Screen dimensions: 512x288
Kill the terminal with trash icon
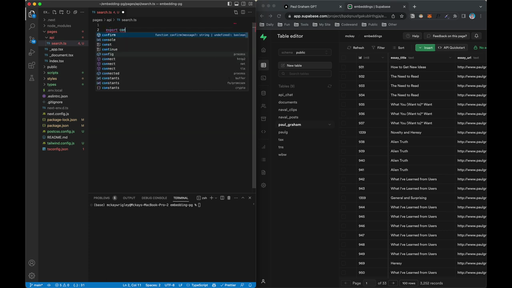click(229, 198)
